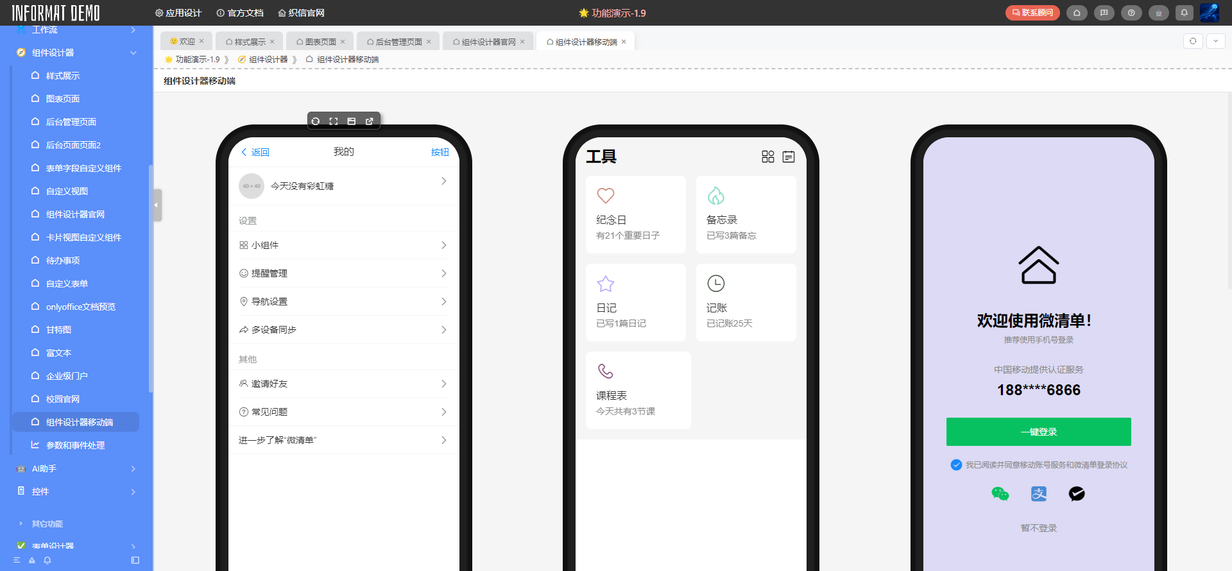The height and width of the screenshot is (571, 1232).
Task: Expand the AI助手 sidebar group
Action: [x=133, y=469]
